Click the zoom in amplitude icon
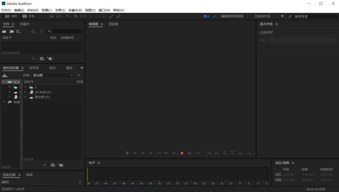The width and height of the screenshot is (339, 192). [209, 153]
